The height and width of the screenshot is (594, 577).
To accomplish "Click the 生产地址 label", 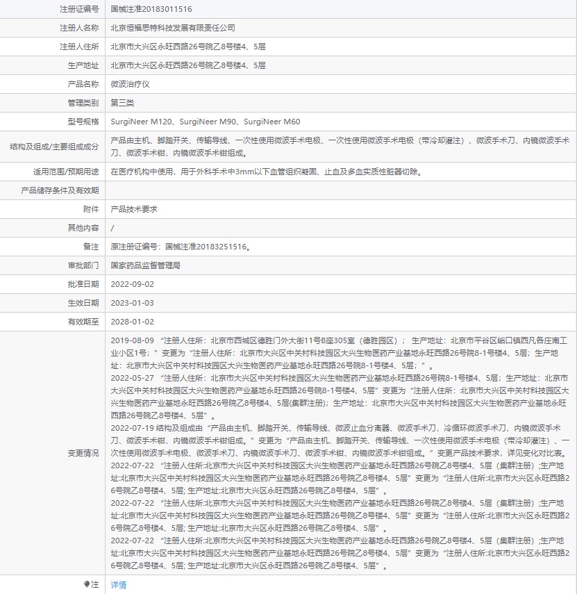I will click(x=83, y=65).
